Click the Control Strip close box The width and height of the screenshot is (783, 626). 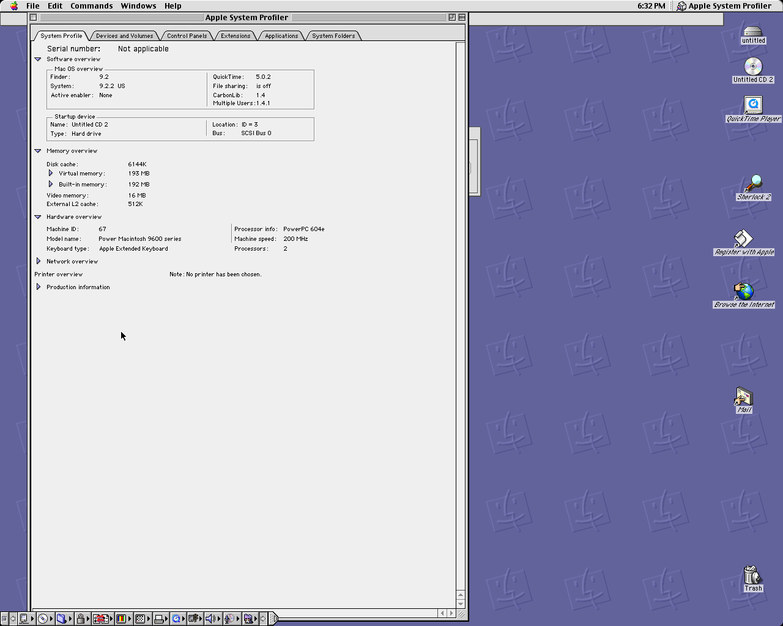[4, 619]
